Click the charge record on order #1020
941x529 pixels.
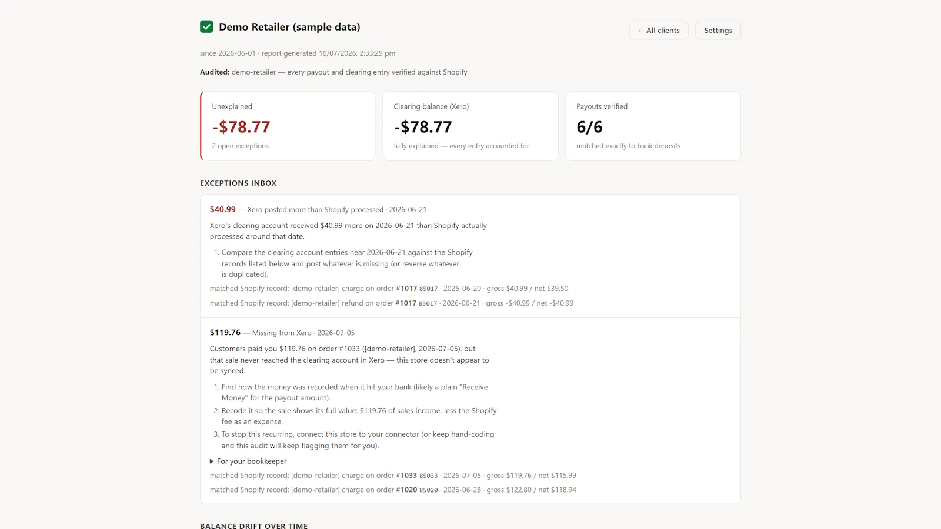[393, 490]
